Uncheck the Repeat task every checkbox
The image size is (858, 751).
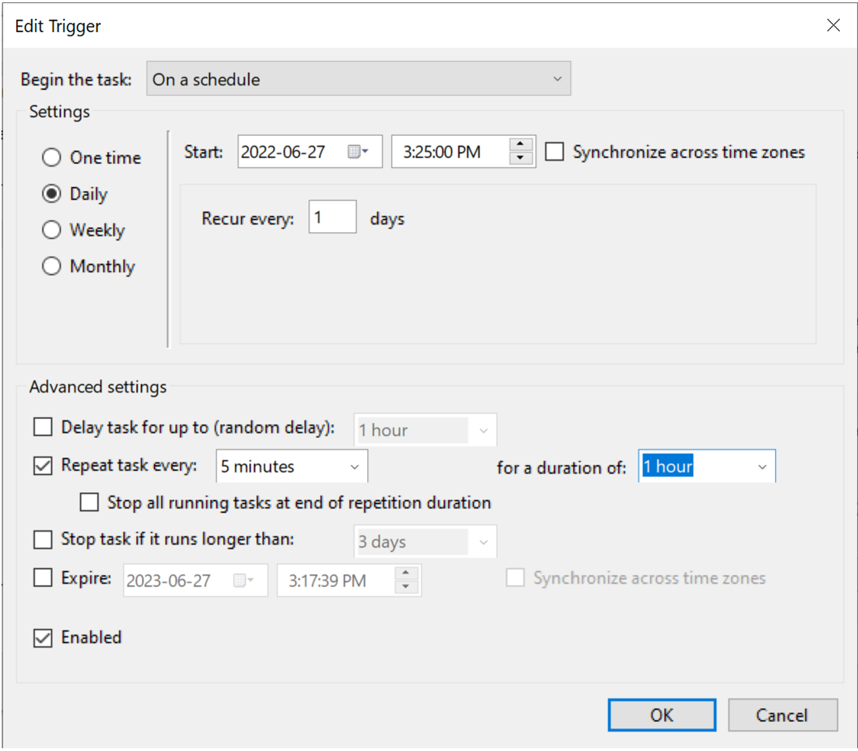43,466
